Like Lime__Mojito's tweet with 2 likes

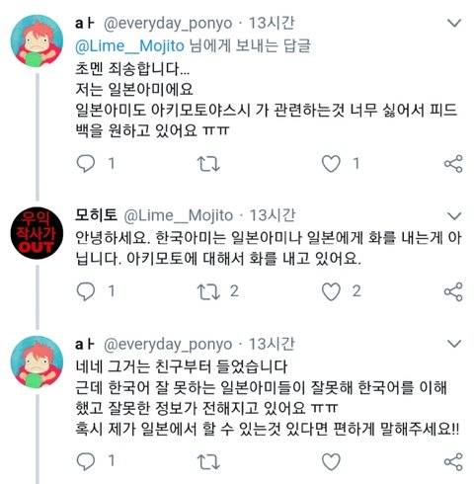coord(331,291)
